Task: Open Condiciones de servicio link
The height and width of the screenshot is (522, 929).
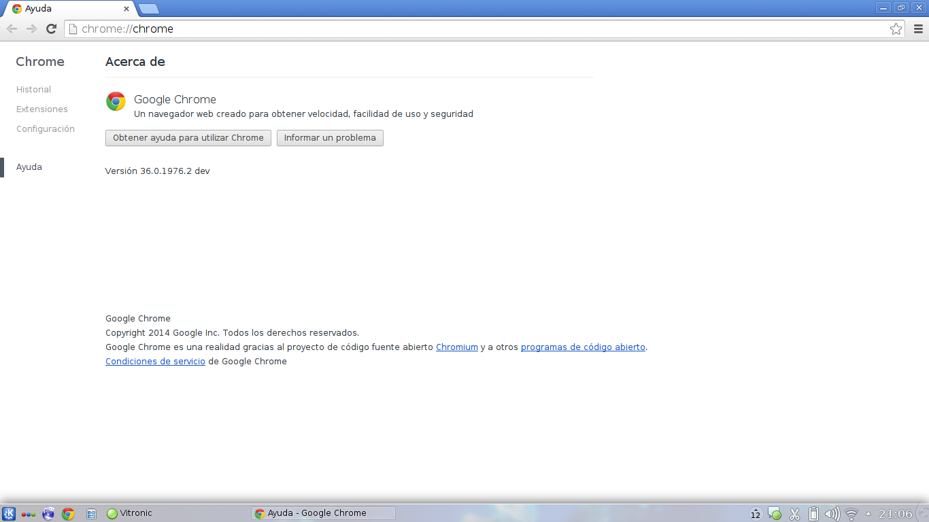Action: 155,361
